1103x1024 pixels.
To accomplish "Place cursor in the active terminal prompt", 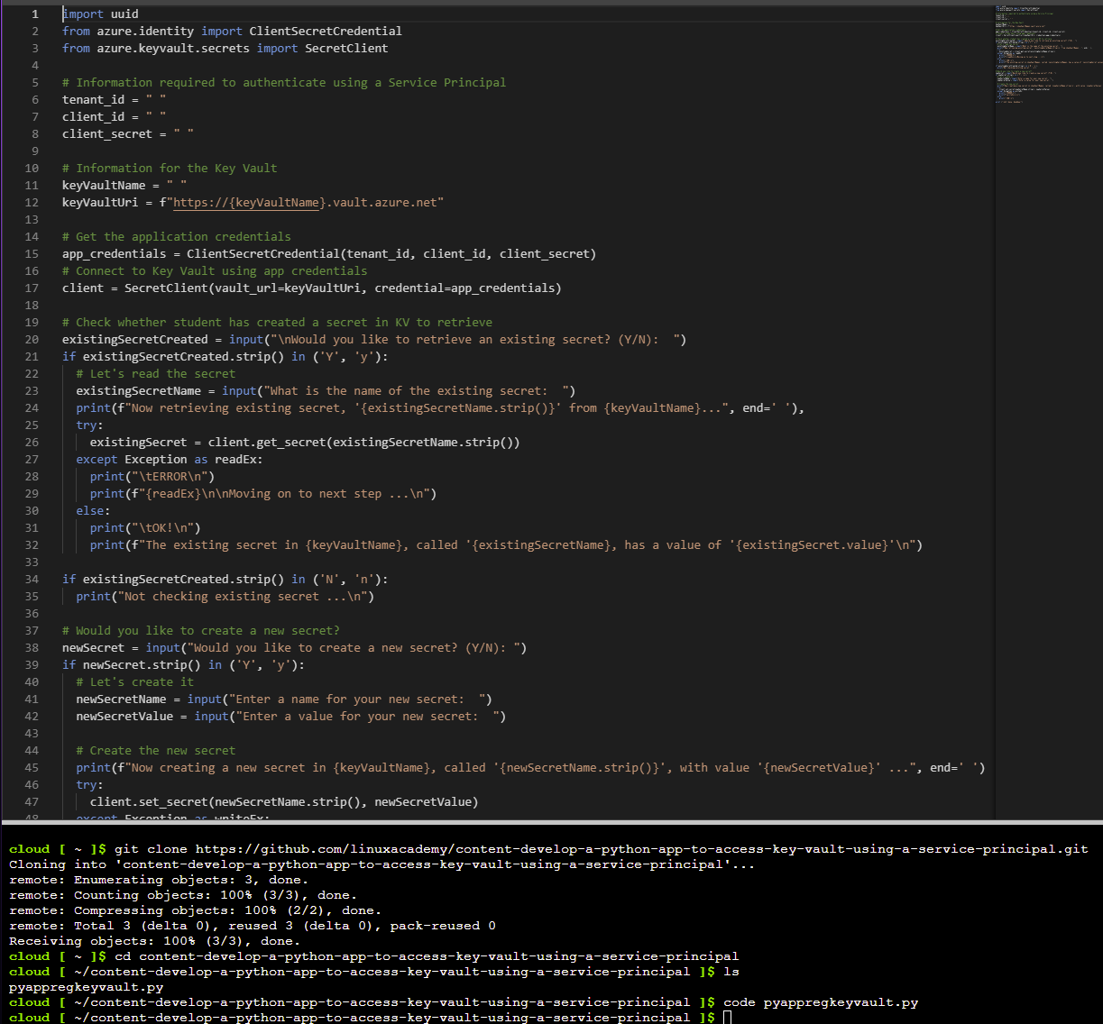I will pos(729,1017).
